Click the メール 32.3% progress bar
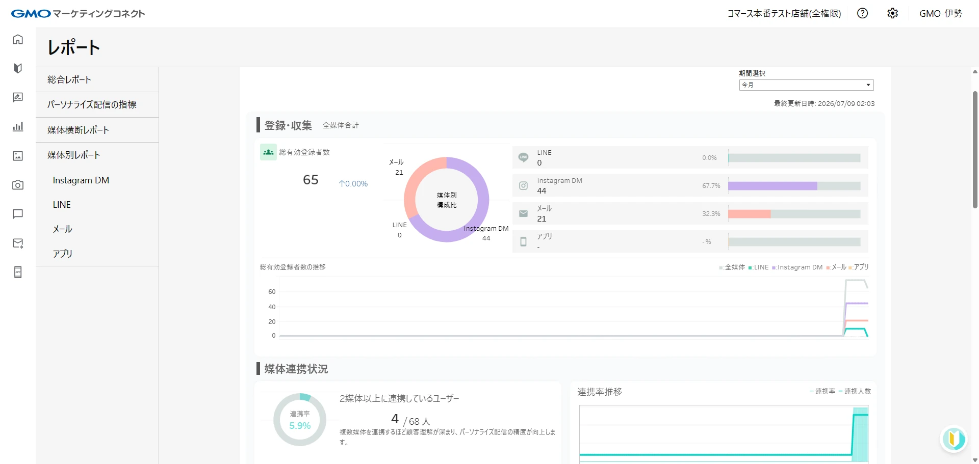 794,214
